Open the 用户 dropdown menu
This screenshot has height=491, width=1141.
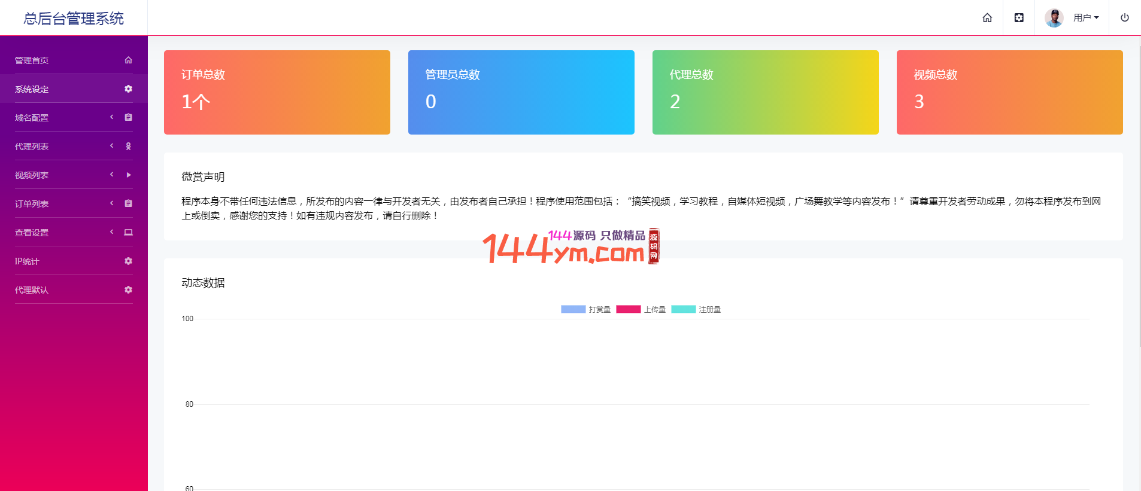[1086, 18]
